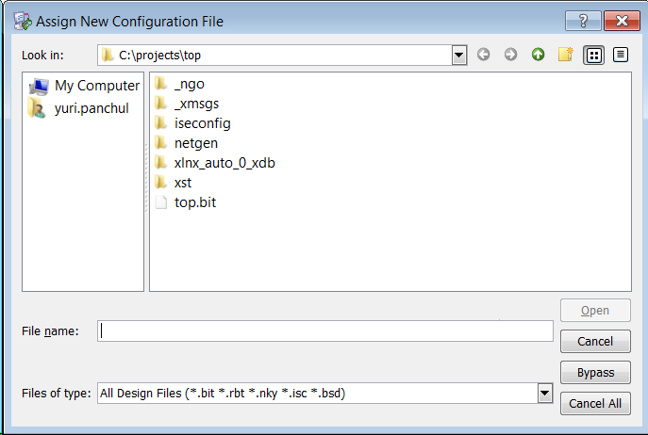Select the xlnx_auto_0_xdb folder
The height and width of the screenshot is (435, 648).
224,163
